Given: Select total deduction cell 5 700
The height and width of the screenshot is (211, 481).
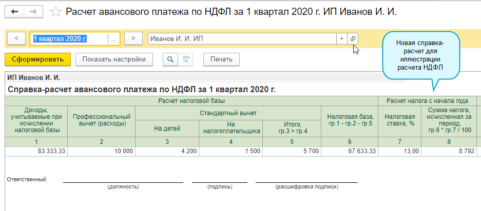Looking at the screenshot, I should (292, 151).
